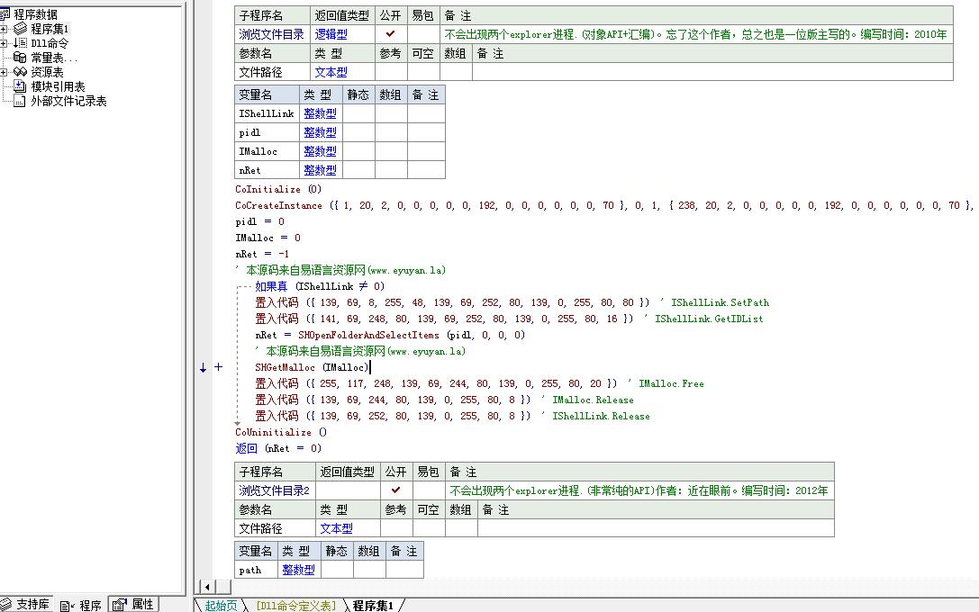
Task: Click the down arrow marker beside SHGetMalloc line
Action: 203,367
